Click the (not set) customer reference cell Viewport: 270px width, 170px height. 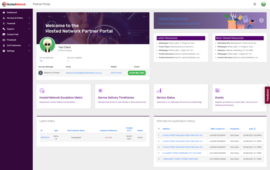(x=108, y=138)
